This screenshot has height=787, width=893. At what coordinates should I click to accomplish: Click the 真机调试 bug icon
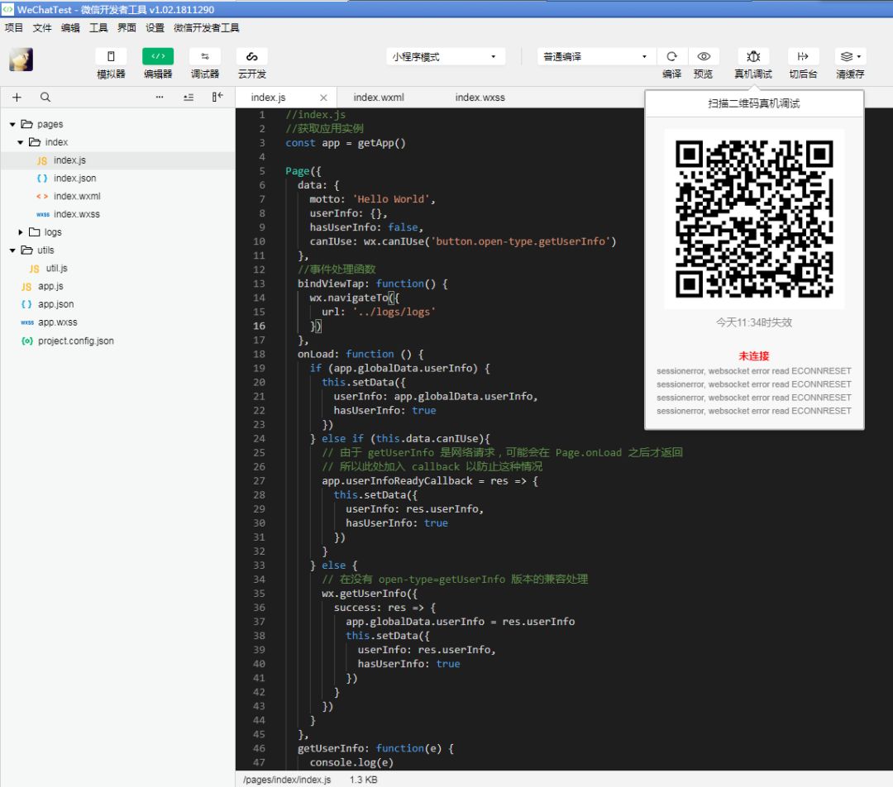(753, 56)
